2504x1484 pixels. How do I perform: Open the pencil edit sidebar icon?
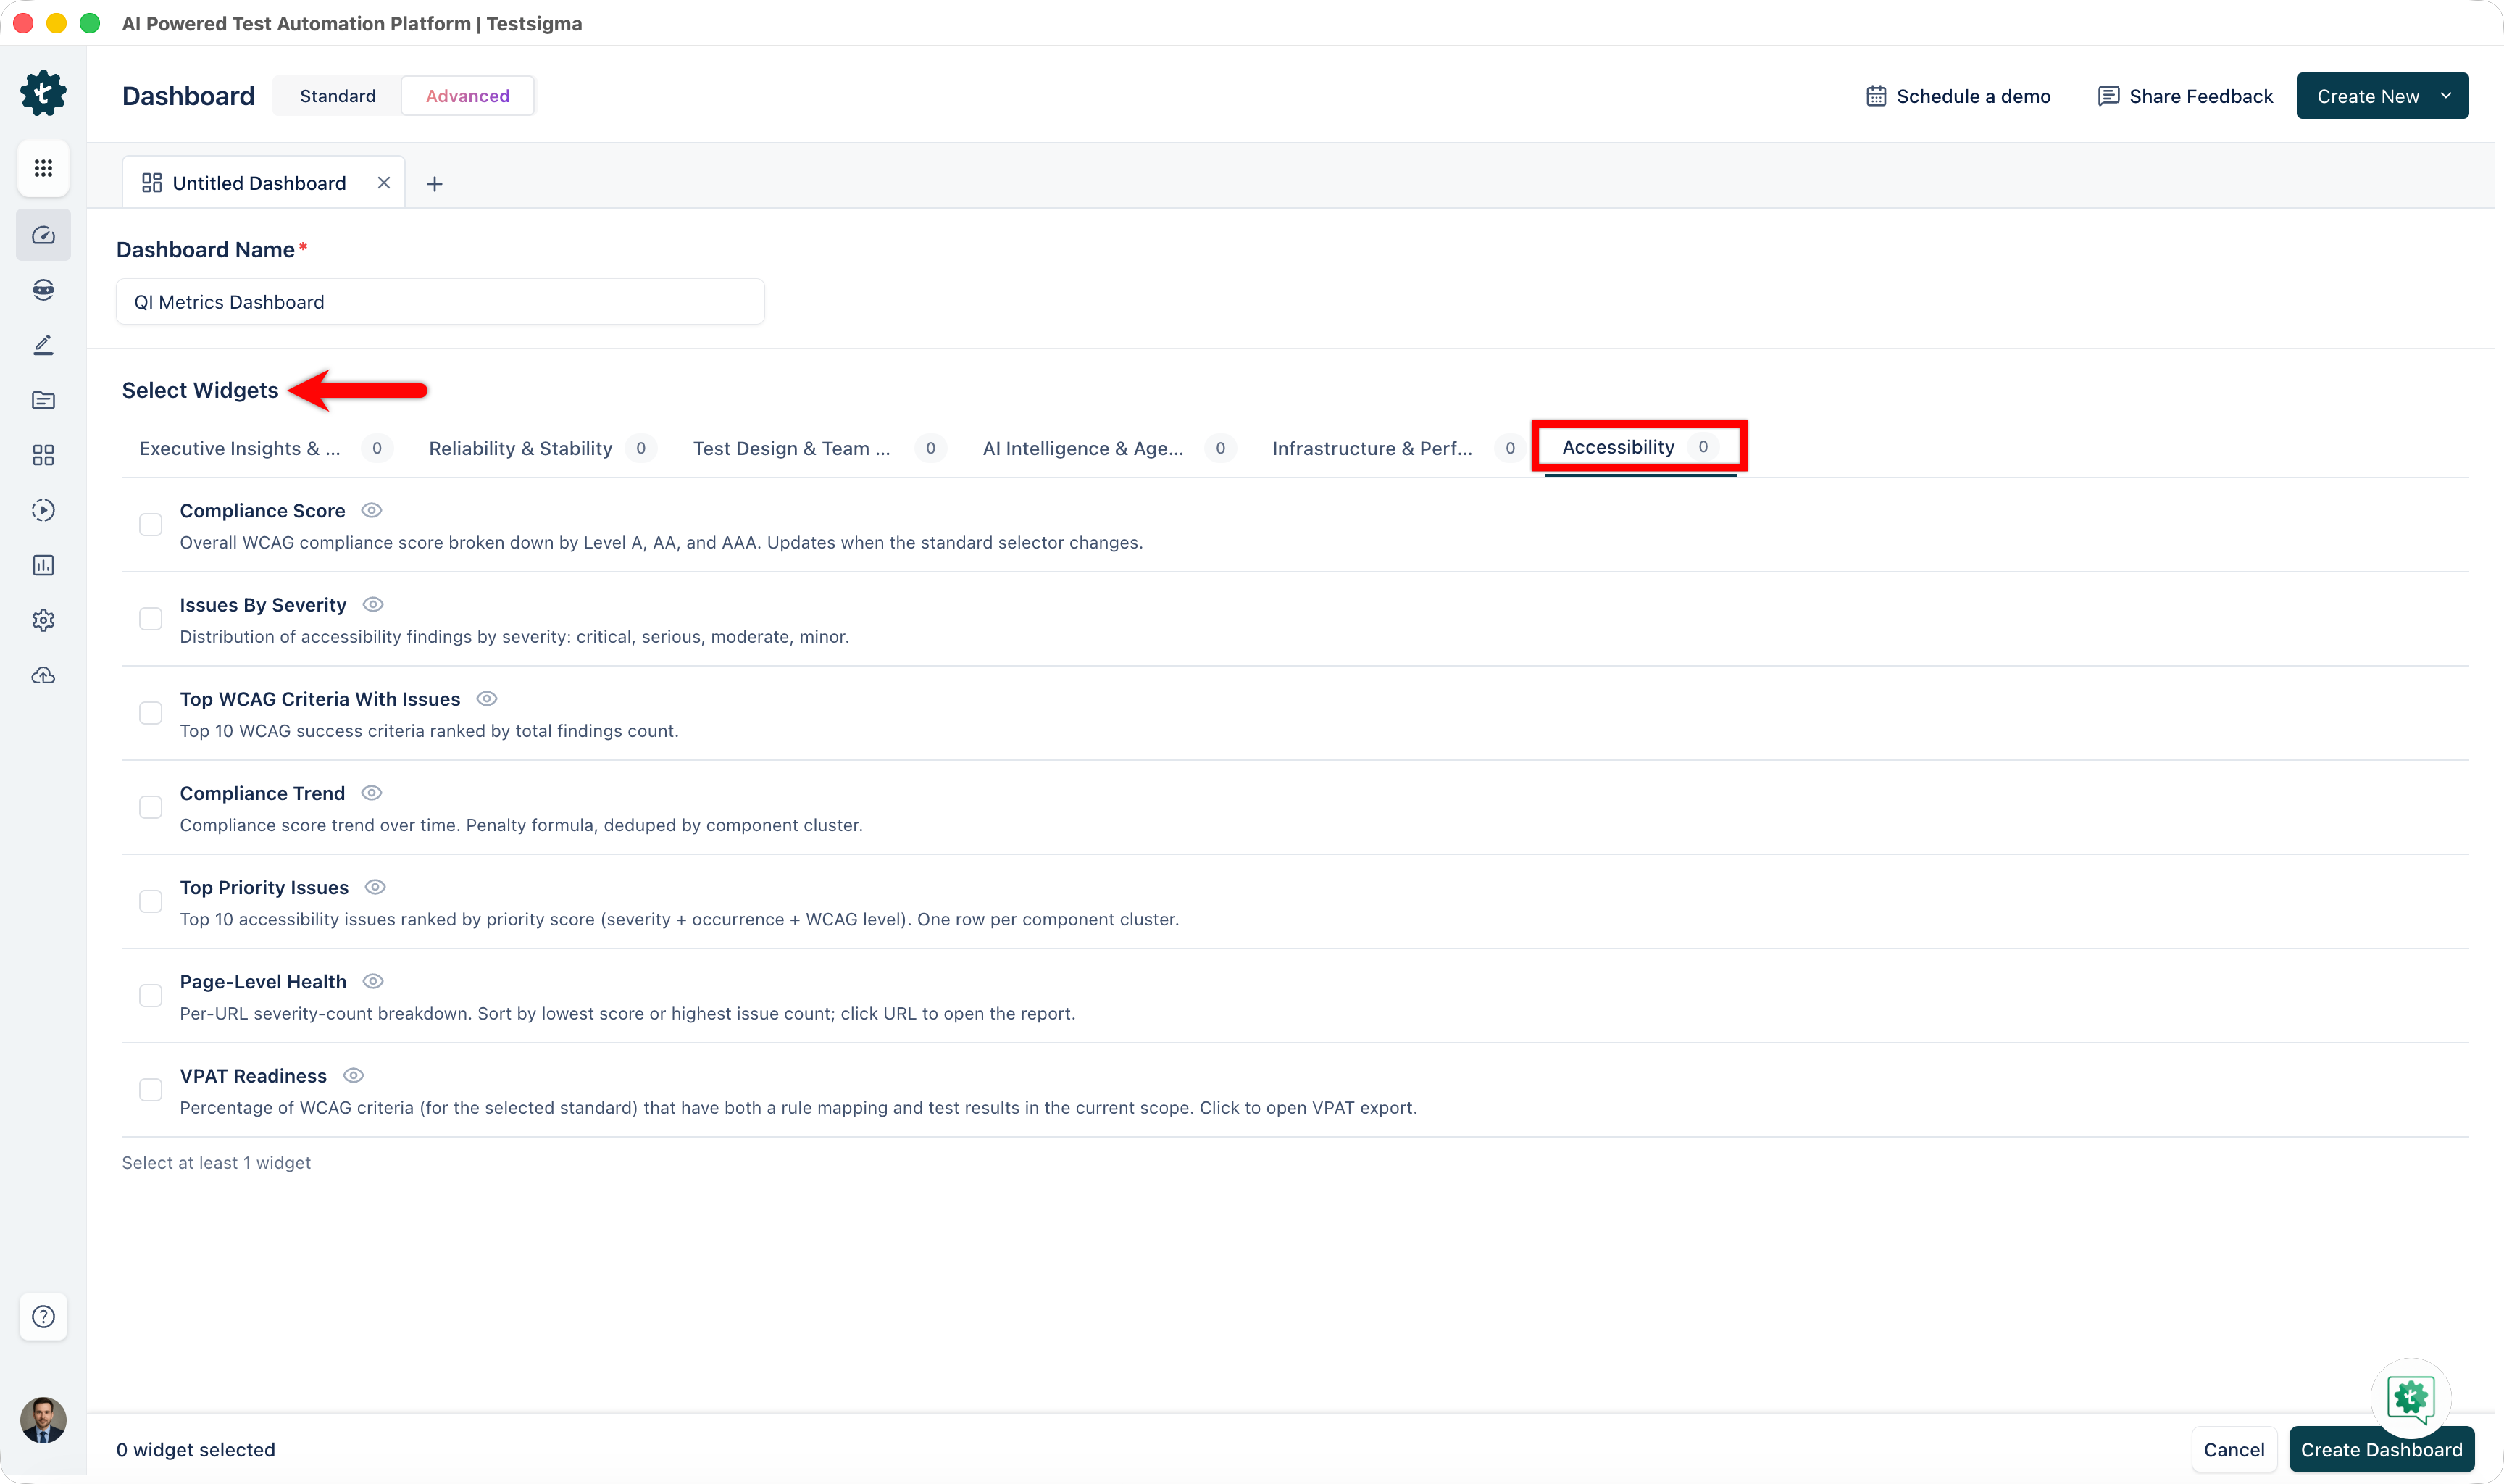coord(43,345)
